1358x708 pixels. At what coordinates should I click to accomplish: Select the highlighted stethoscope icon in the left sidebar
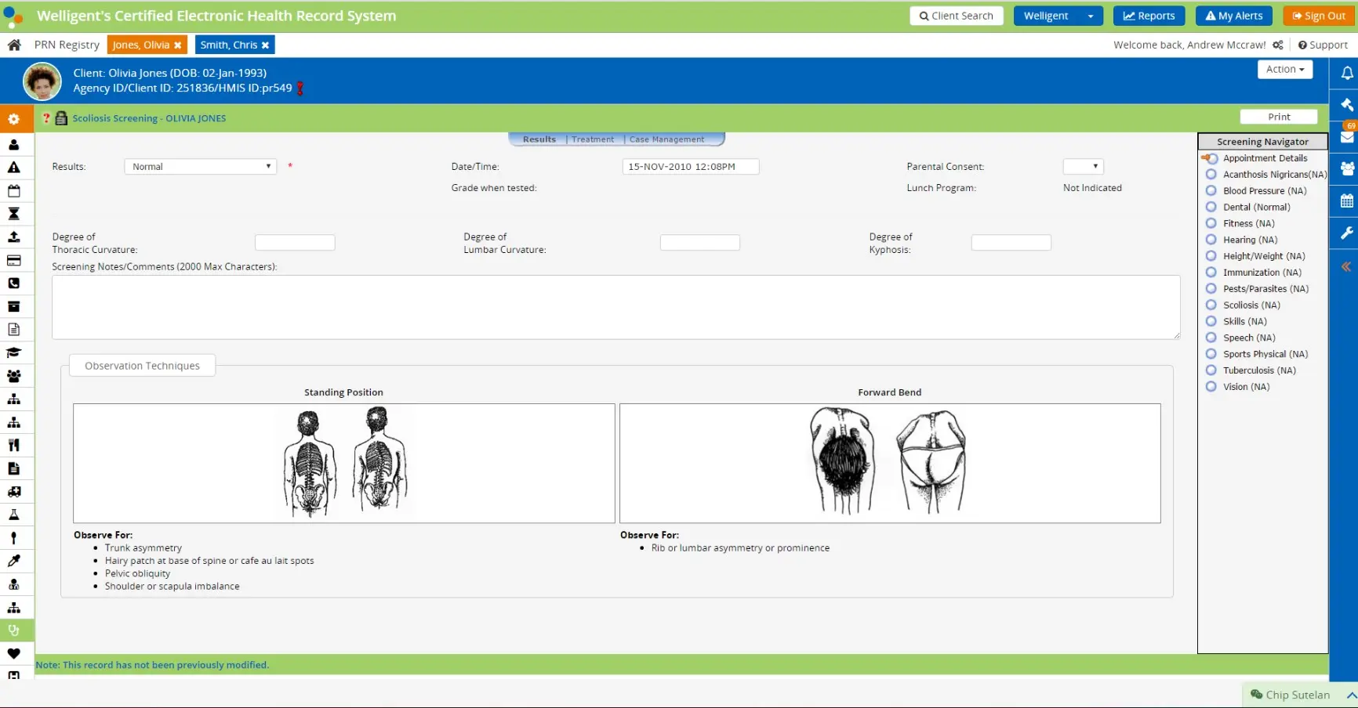pos(14,630)
